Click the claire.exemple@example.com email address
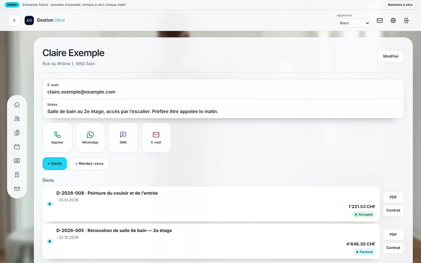The image size is (421, 263). coord(81,92)
